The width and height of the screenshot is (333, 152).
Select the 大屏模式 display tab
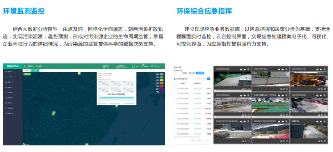pos(185,73)
